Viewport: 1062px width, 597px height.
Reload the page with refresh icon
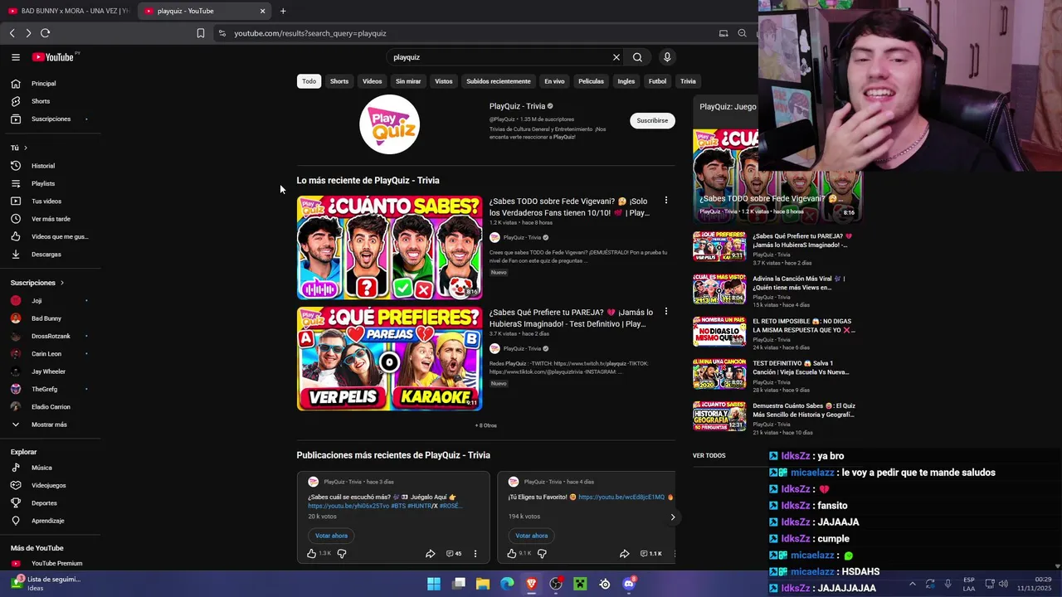[x=46, y=33]
